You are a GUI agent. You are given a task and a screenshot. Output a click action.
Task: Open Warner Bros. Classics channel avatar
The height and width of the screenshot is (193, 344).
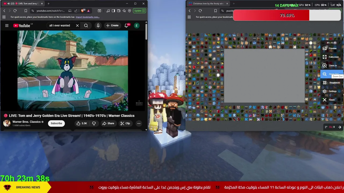[x=7, y=123]
